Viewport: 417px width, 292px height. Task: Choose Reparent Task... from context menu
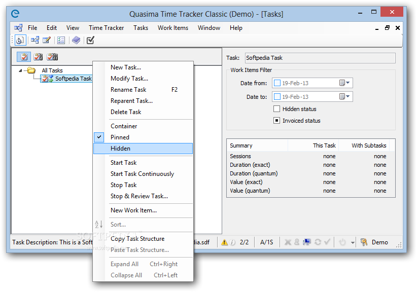pos(143,101)
